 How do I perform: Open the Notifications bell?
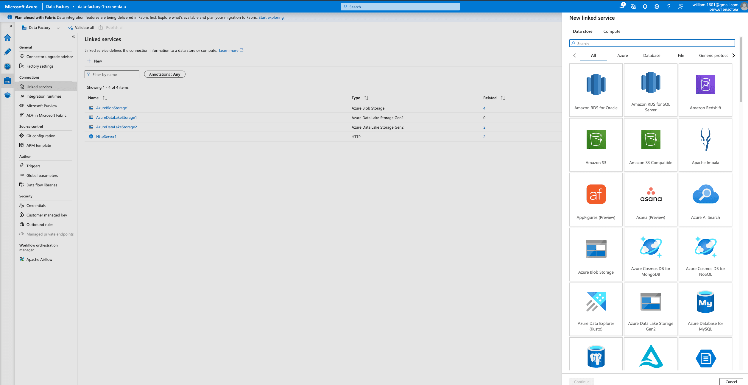(x=645, y=7)
